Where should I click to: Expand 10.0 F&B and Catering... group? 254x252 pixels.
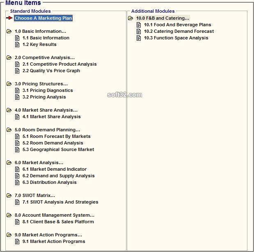click(162, 18)
